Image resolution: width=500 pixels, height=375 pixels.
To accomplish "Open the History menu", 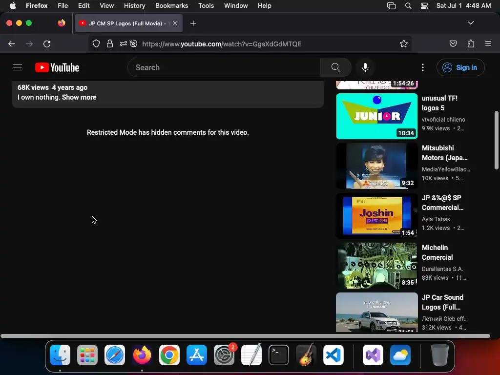I will pos(135,6).
